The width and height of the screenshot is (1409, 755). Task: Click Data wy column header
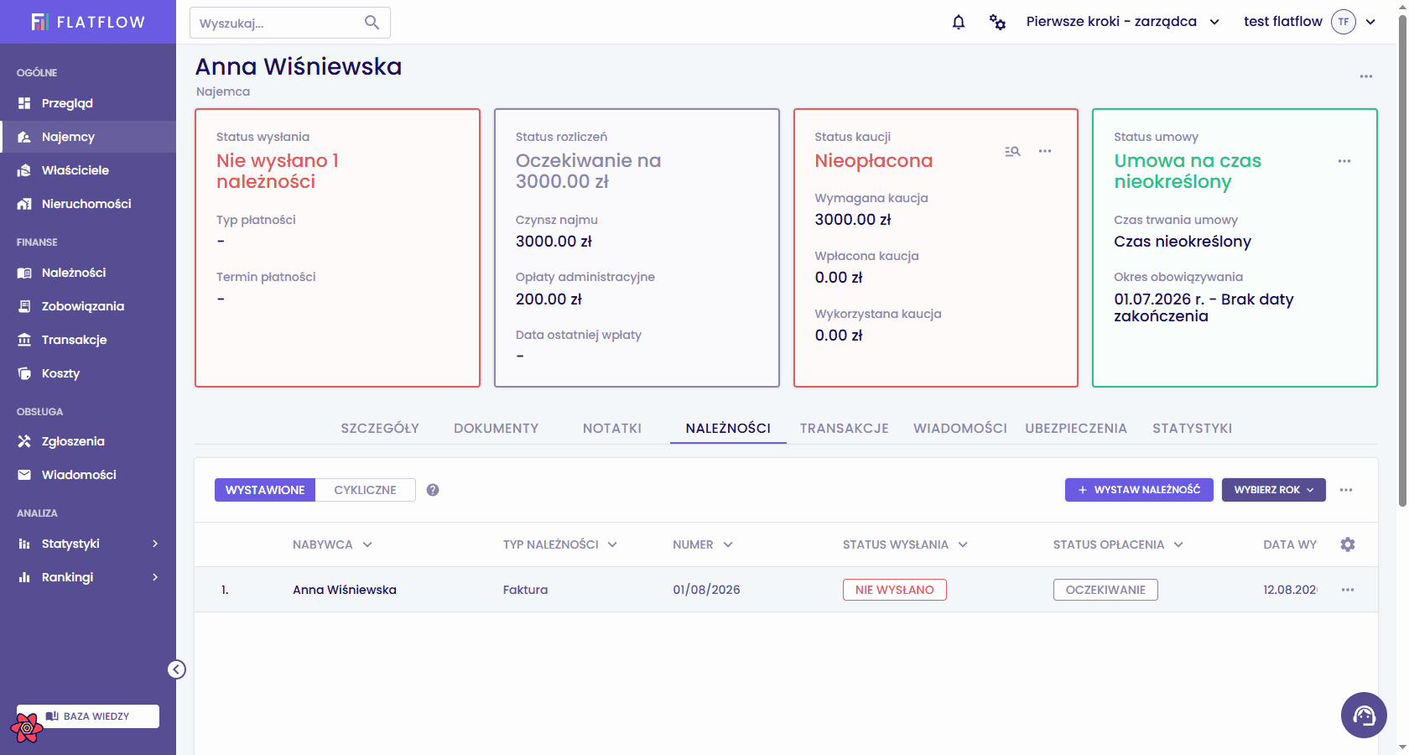pos(1290,544)
